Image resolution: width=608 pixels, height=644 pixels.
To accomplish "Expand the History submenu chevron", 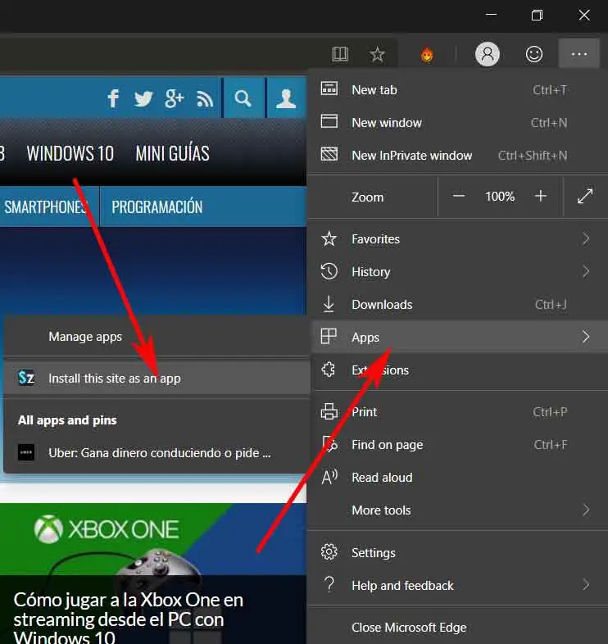I will pos(586,271).
